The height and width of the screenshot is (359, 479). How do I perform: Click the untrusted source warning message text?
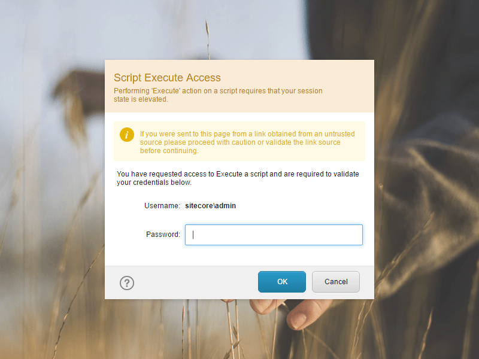(x=247, y=142)
